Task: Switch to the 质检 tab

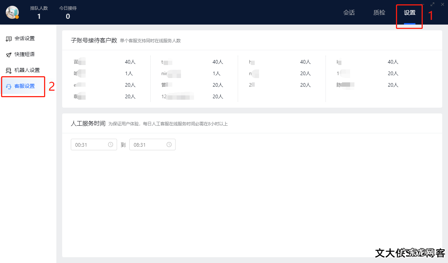Action: 379,12
